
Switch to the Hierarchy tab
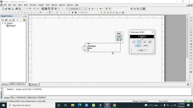tap(5, 84)
